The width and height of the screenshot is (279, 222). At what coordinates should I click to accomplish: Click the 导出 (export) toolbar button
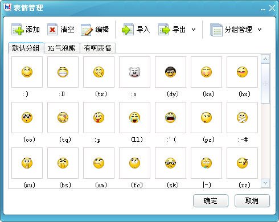tap(172, 30)
